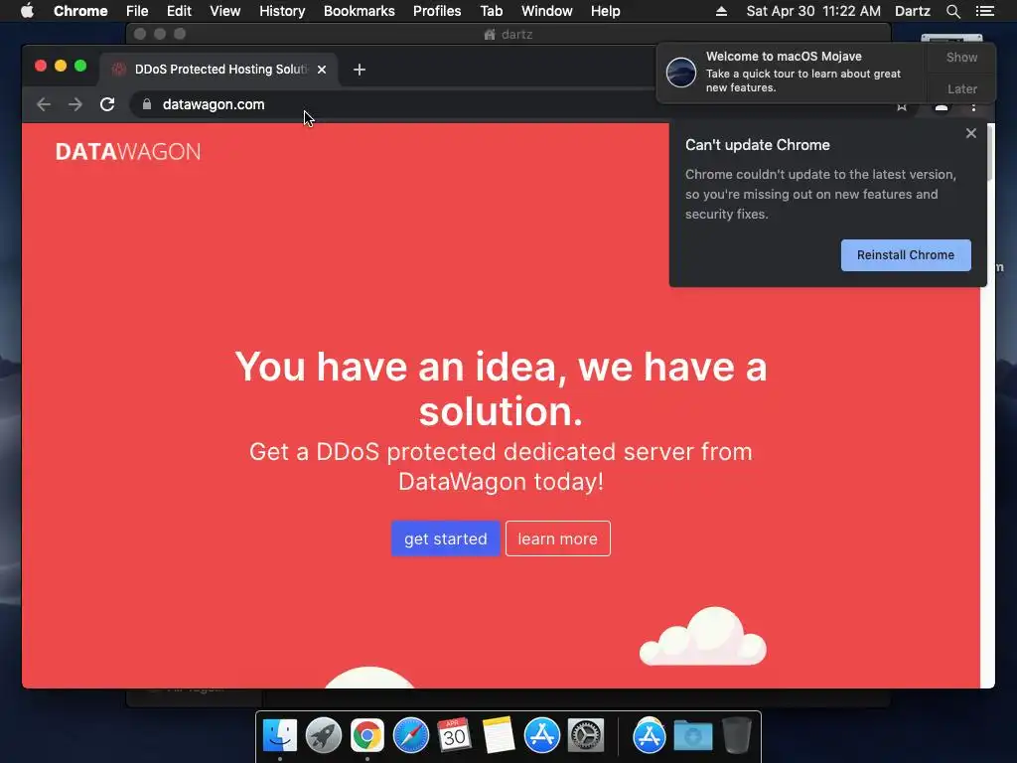Open System Preferences gear in Dock
Screen dimensions: 1017x763
click(x=586, y=736)
